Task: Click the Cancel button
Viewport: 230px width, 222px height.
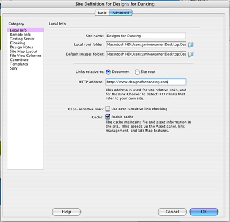Action: [x=172, y=212]
